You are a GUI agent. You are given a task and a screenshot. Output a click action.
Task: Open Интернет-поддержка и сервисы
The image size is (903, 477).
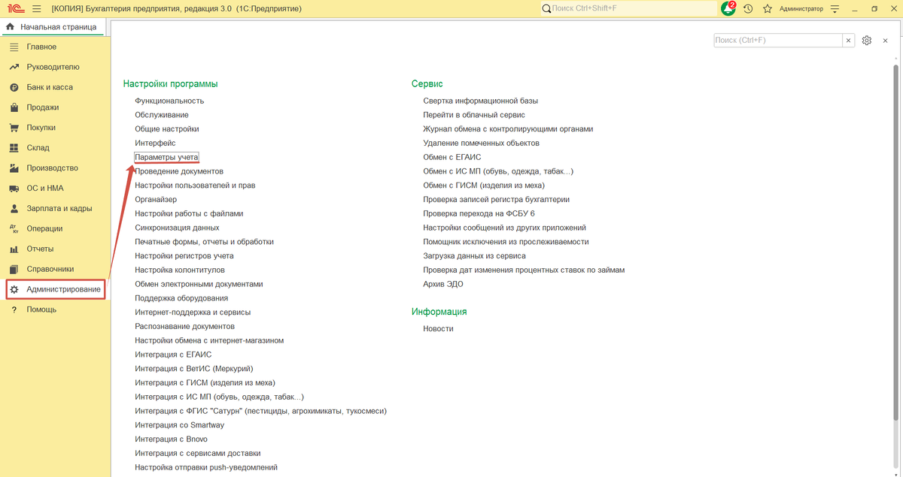193,312
